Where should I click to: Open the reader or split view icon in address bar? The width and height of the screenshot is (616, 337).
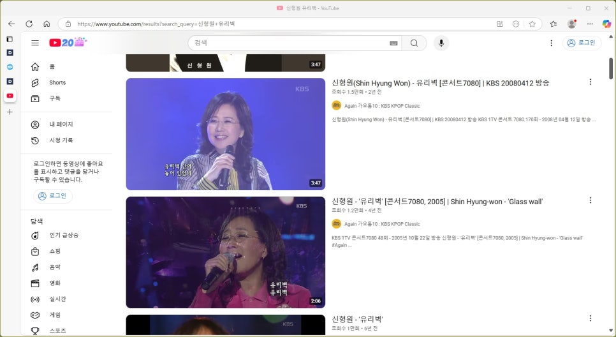500,24
